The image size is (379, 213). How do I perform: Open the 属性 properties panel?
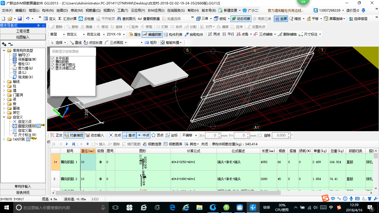point(135,34)
